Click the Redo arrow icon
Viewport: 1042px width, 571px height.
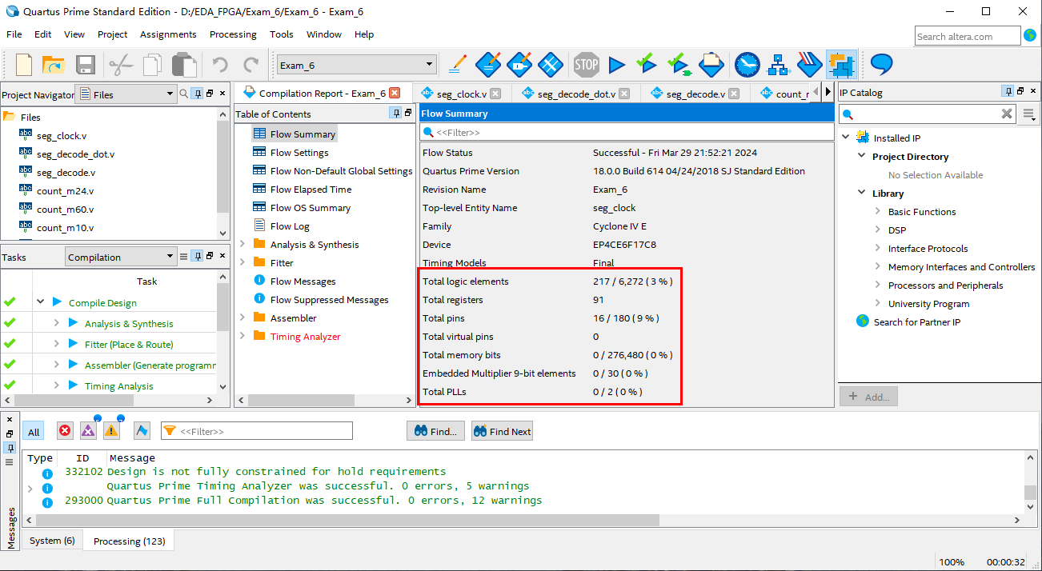click(250, 65)
